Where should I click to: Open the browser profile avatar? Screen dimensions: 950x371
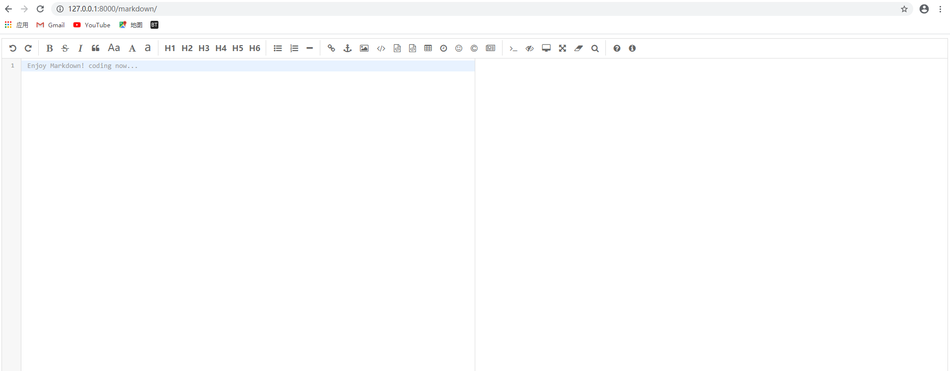click(924, 9)
